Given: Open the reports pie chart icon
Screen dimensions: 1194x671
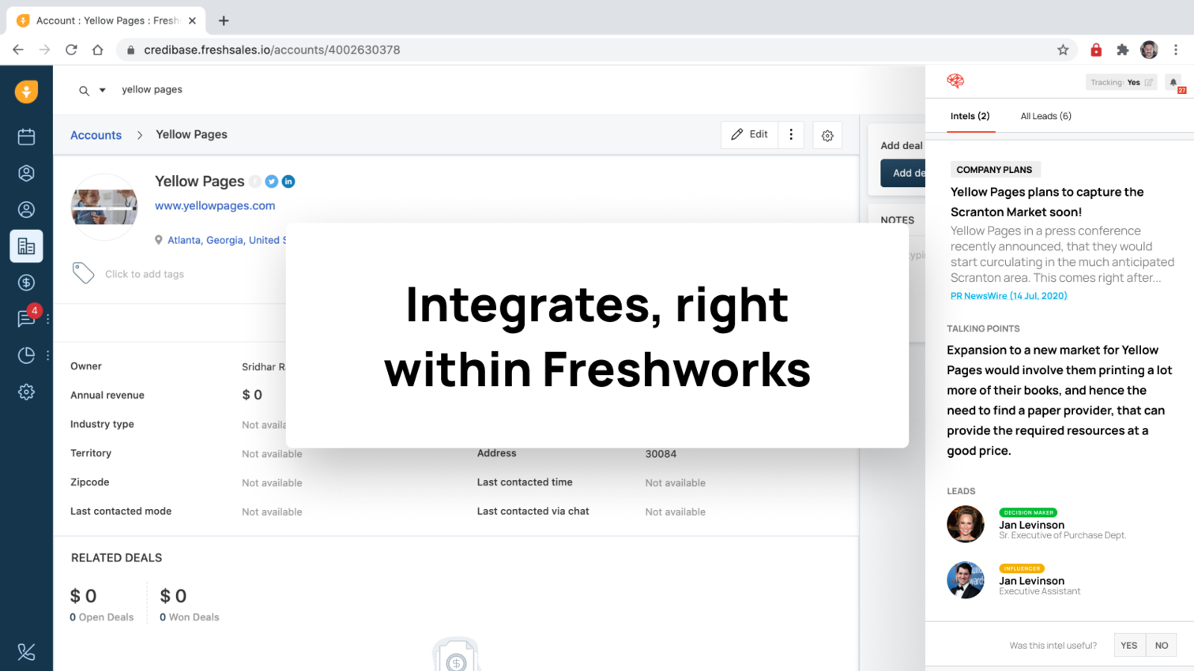Looking at the screenshot, I should tap(26, 355).
